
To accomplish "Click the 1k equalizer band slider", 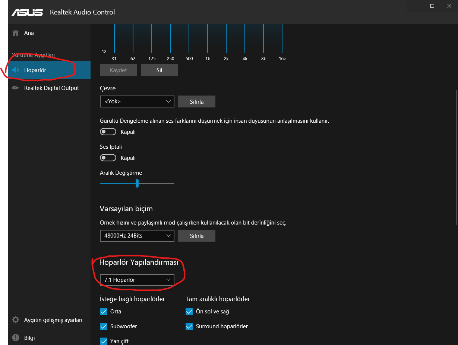I will click(208, 38).
